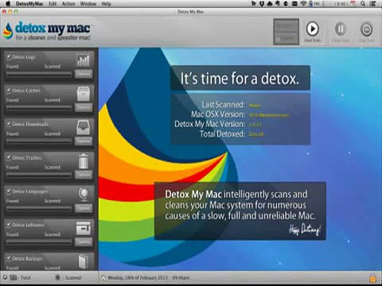Click the "Happy Detoxing!" signature
The height and width of the screenshot is (286, 382).
click(305, 230)
